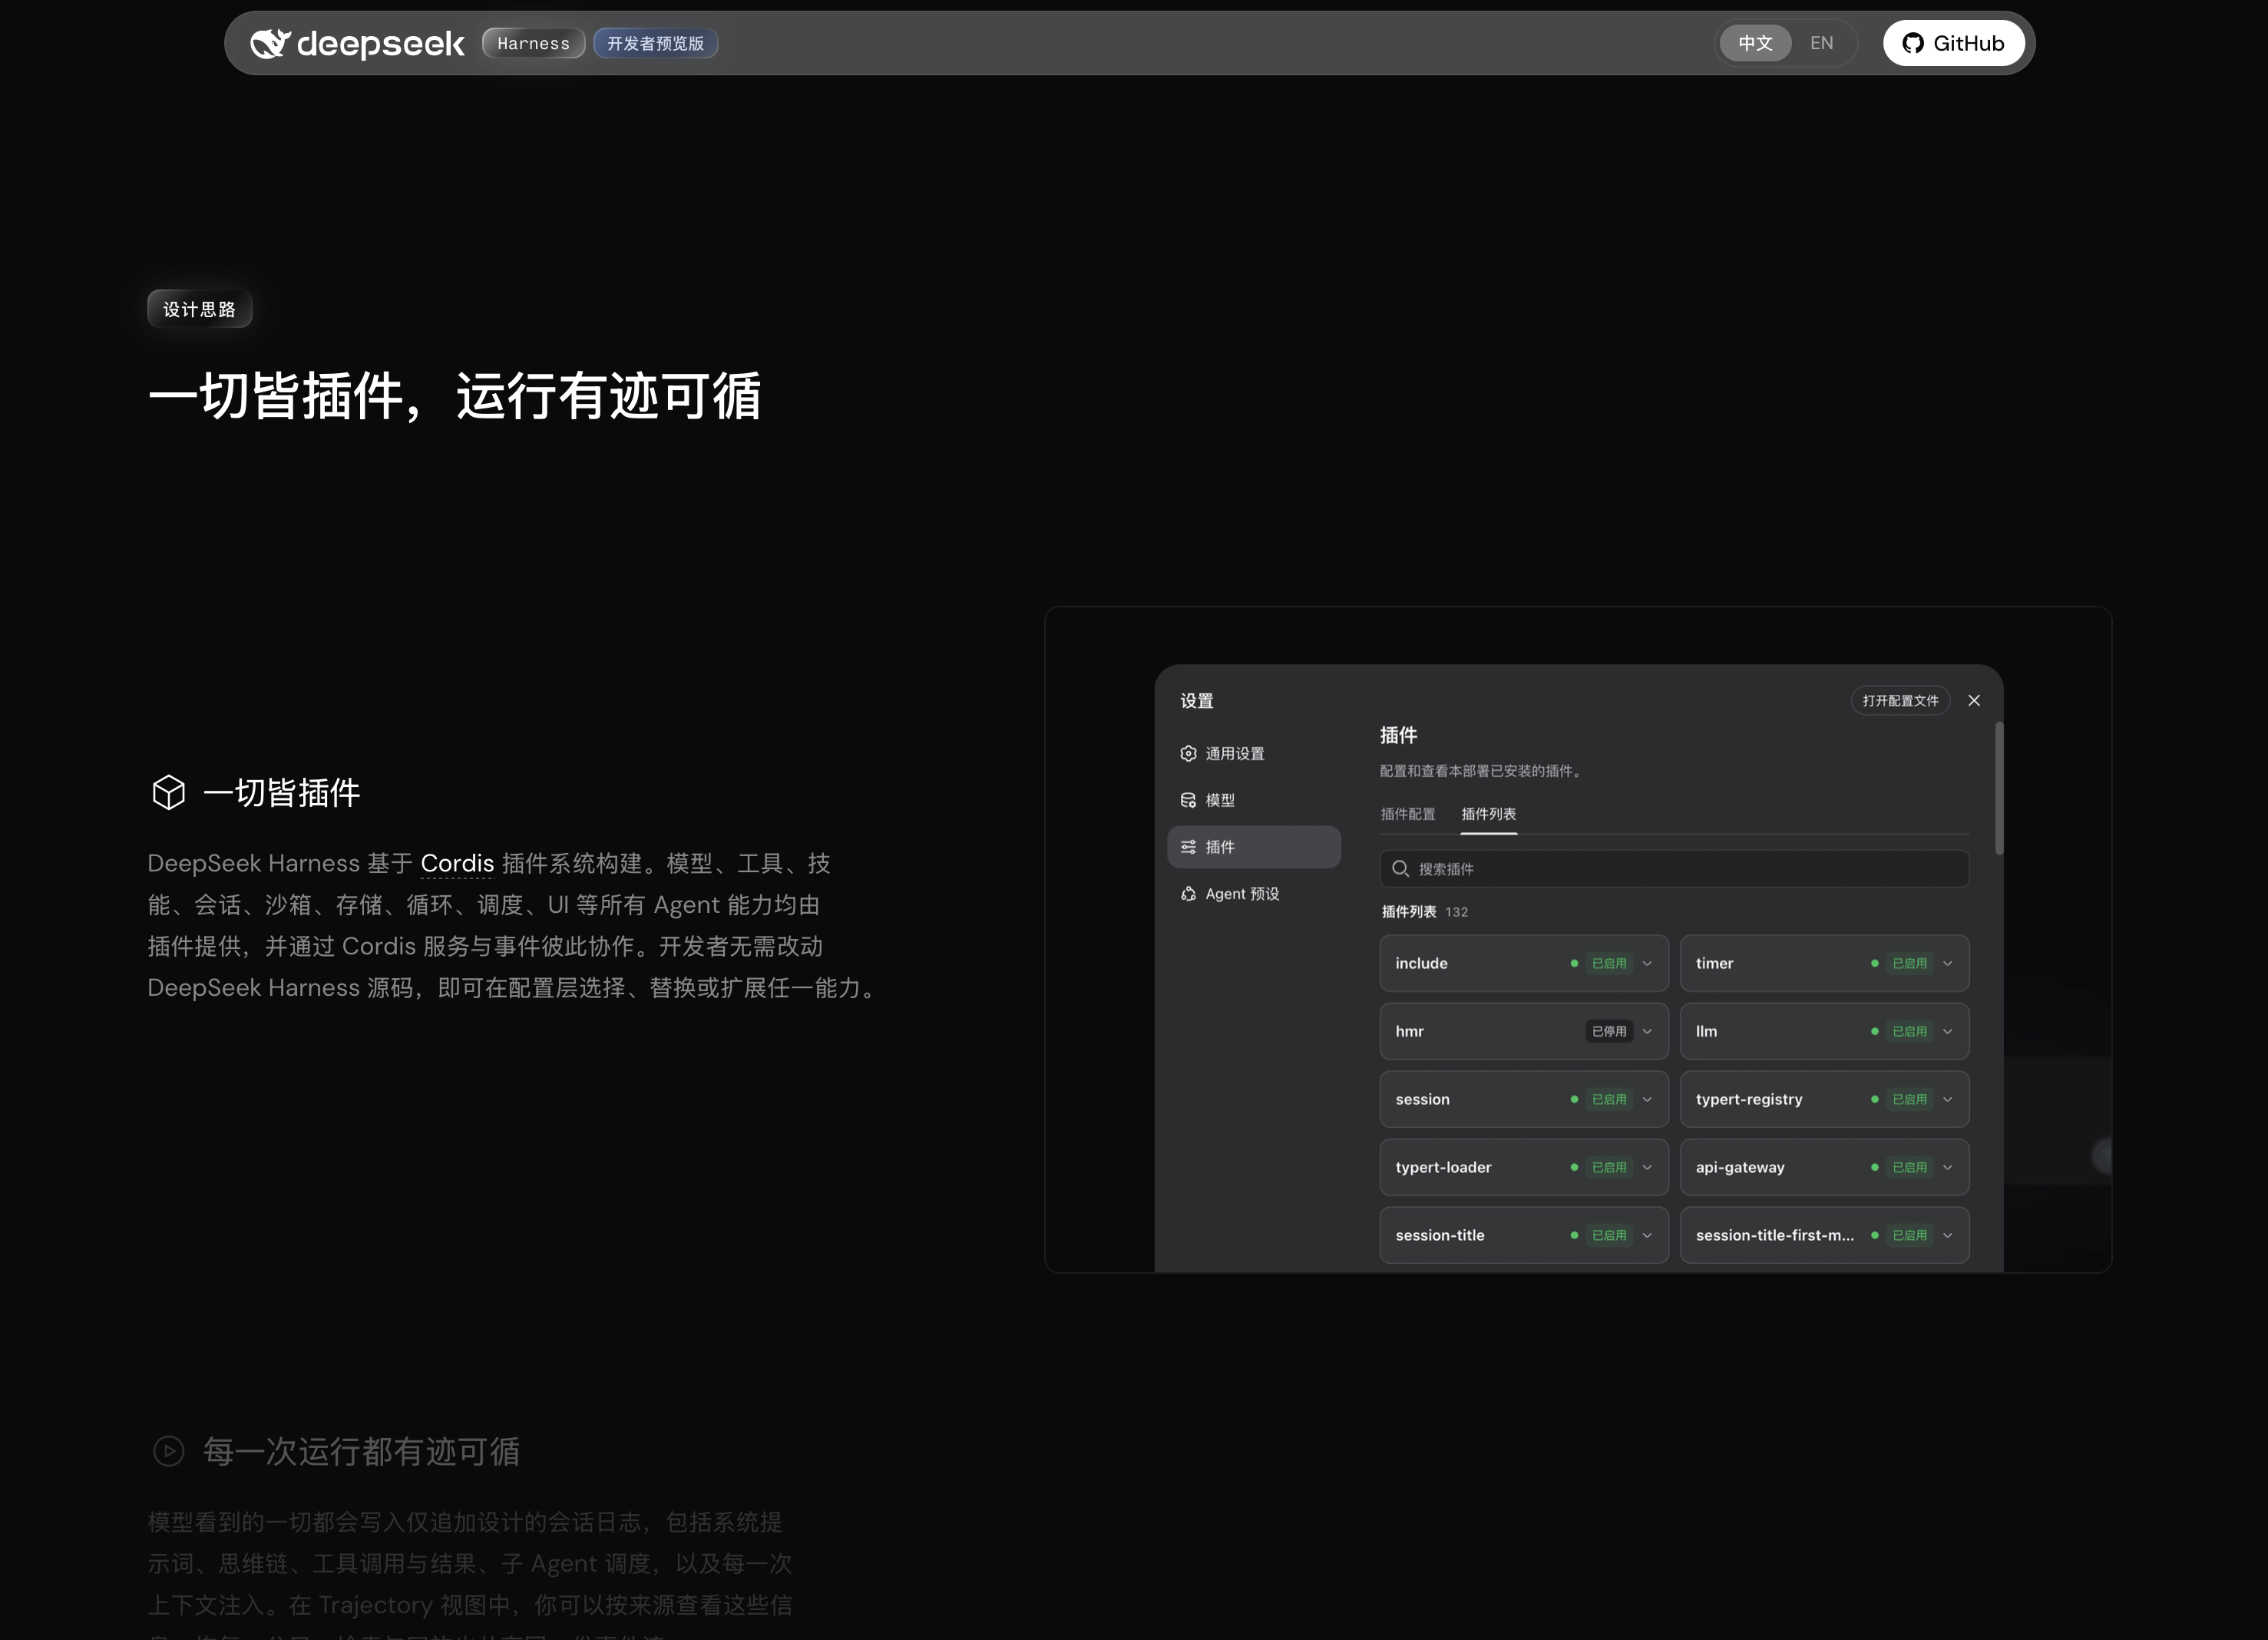
Task: Click the 一切皆插件 section heading
Action: (x=281, y=792)
